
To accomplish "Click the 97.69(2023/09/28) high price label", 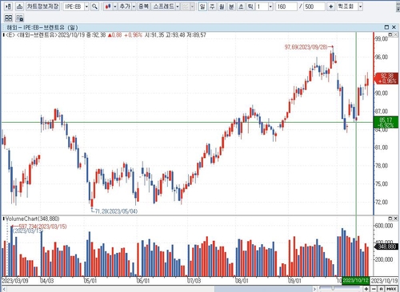I will [x=306, y=47].
